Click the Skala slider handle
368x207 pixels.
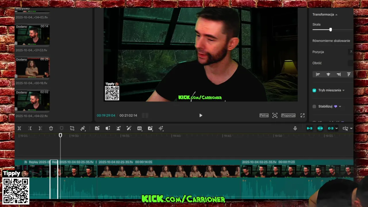[x=331, y=30]
